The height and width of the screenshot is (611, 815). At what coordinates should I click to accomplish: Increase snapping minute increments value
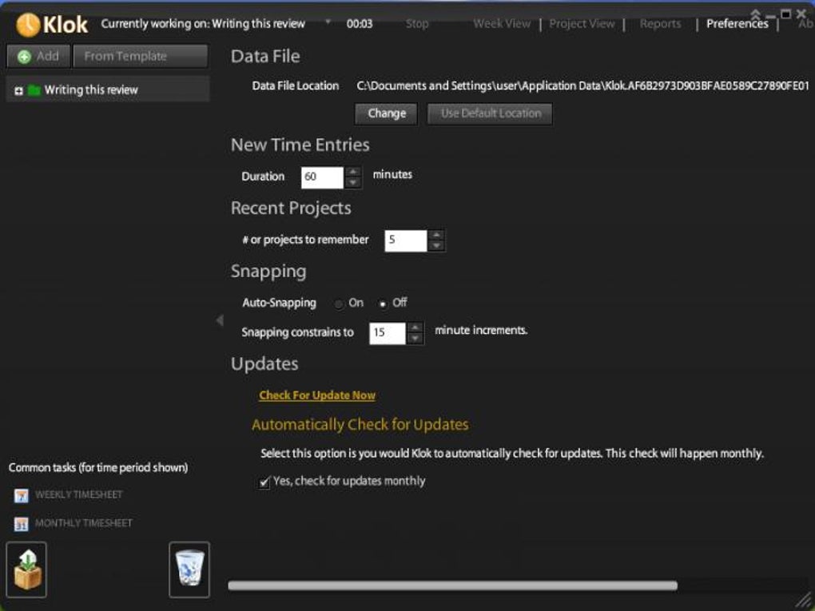click(x=415, y=327)
